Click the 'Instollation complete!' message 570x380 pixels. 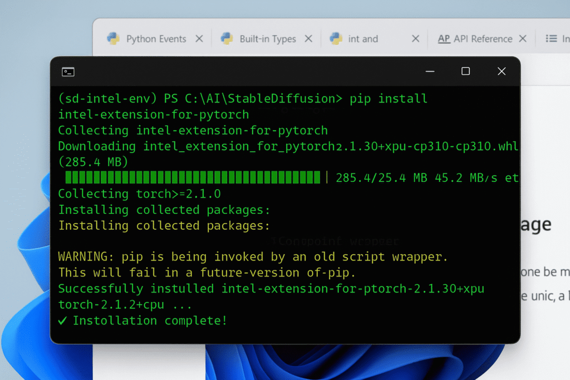150,320
